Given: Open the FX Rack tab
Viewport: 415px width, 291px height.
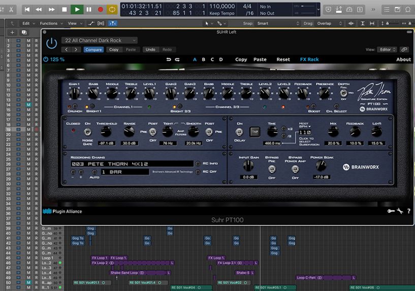Looking at the screenshot, I should point(309,59).
